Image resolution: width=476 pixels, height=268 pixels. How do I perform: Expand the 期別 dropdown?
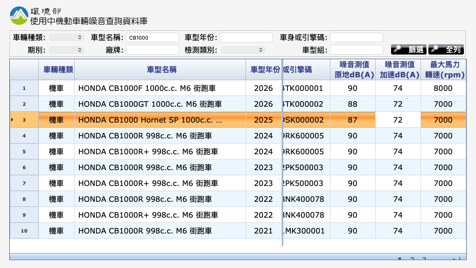click(x=66, y=49)
